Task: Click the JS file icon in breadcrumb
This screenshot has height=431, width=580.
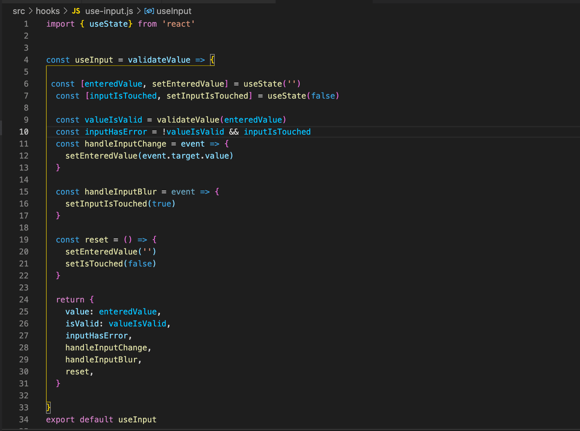Action: click(76, 11)
